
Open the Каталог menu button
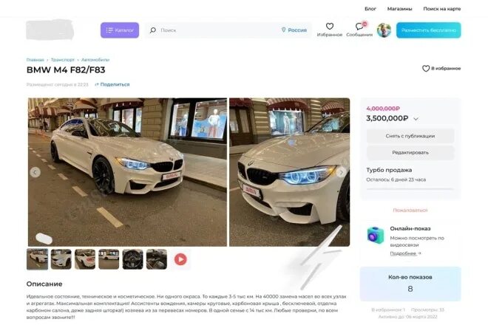pyautogui.click(x=120, y=30)
